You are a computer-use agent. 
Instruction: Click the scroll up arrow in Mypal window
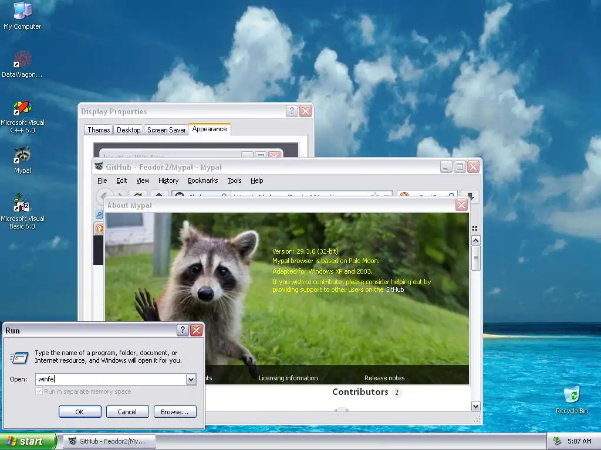tap(475, 241)
